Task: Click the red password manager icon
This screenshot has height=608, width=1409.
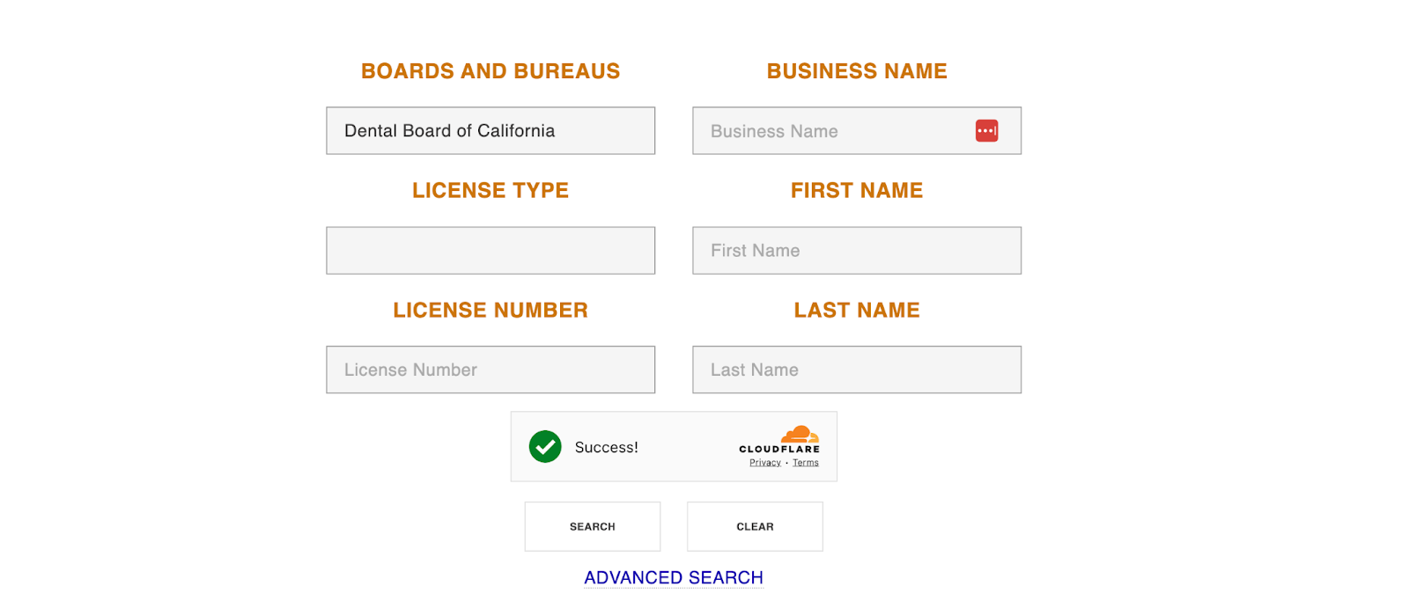Action: coord(986,131)
